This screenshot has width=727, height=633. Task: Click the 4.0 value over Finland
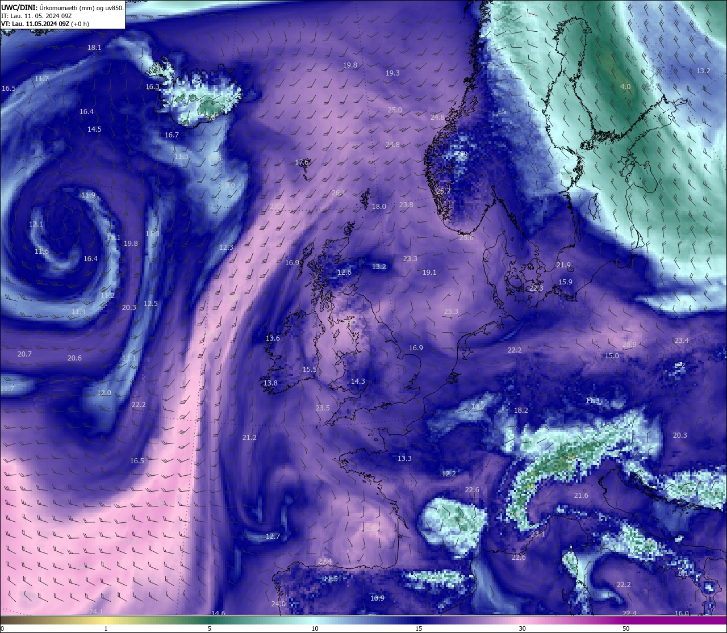tap(625, 87)
